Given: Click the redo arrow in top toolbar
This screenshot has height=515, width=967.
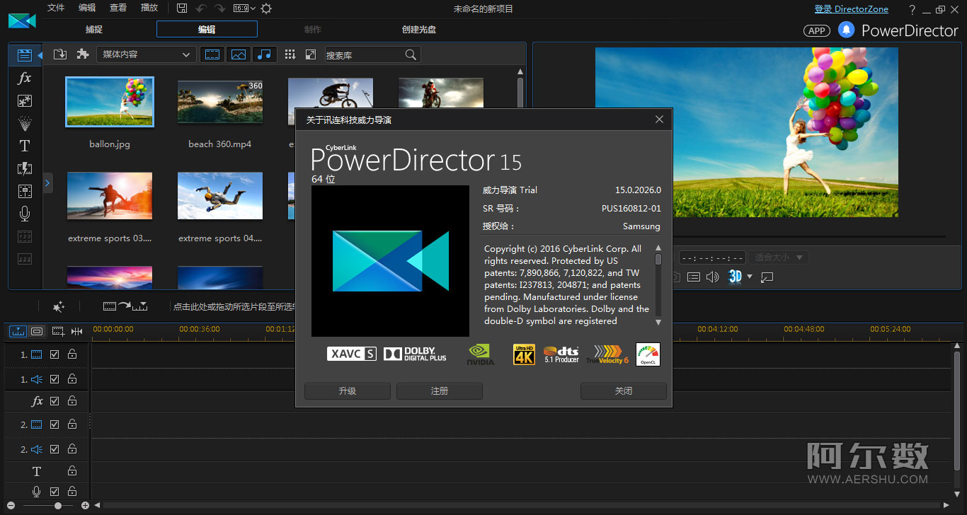Looking at the screenshot, I should [220, 8].
